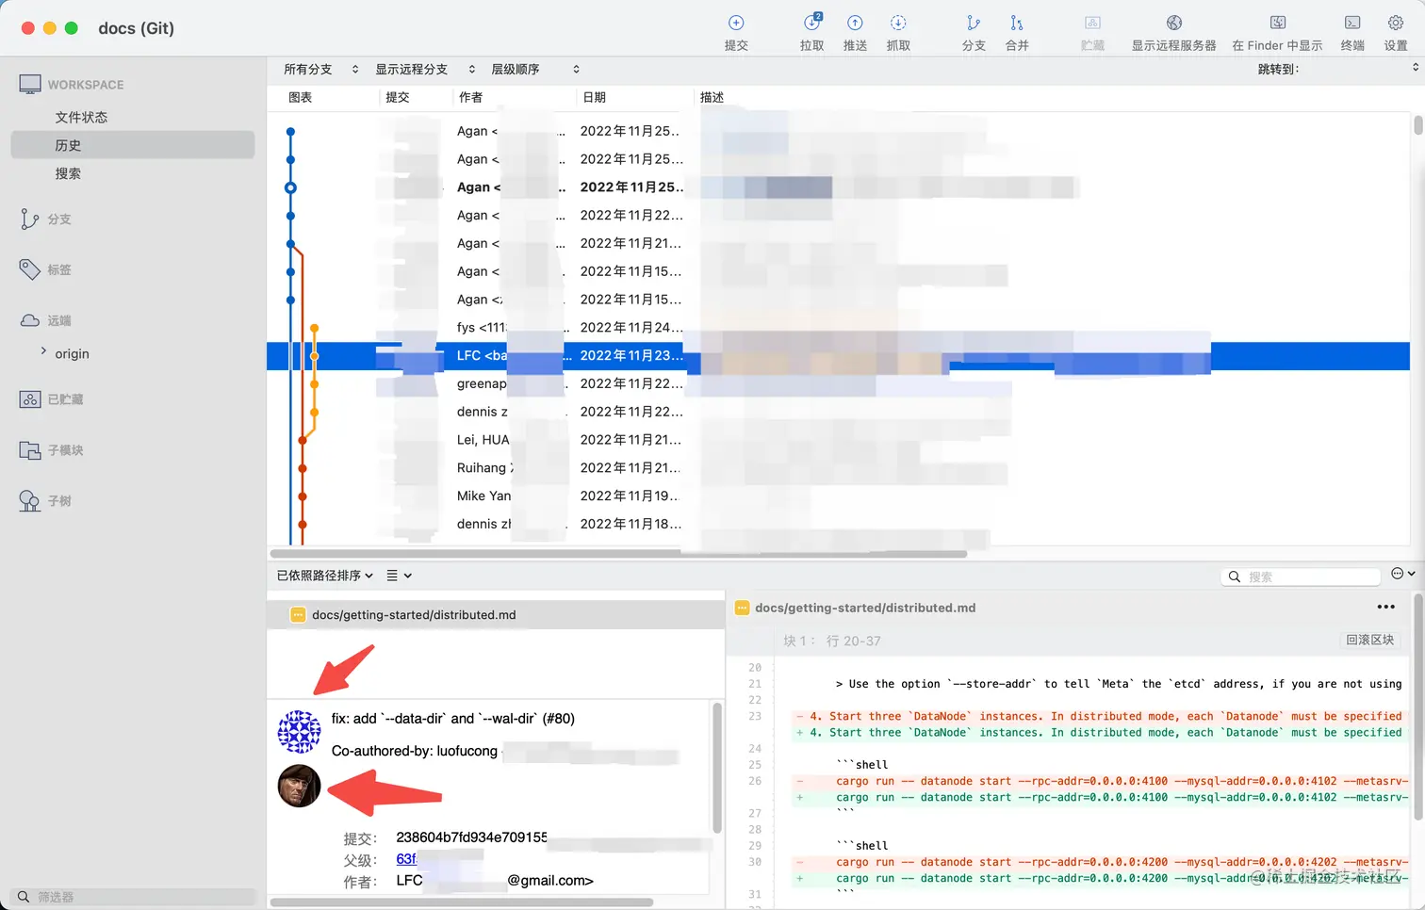The image size is (1425, 910).
Task: Open the Ancestor Order (层级顺序) dropdown
Action: [535, 69]
